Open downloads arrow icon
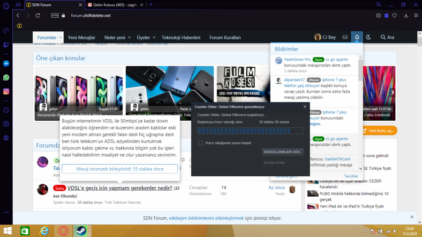The width and height of the screenshot is (422, 237). 406,15
